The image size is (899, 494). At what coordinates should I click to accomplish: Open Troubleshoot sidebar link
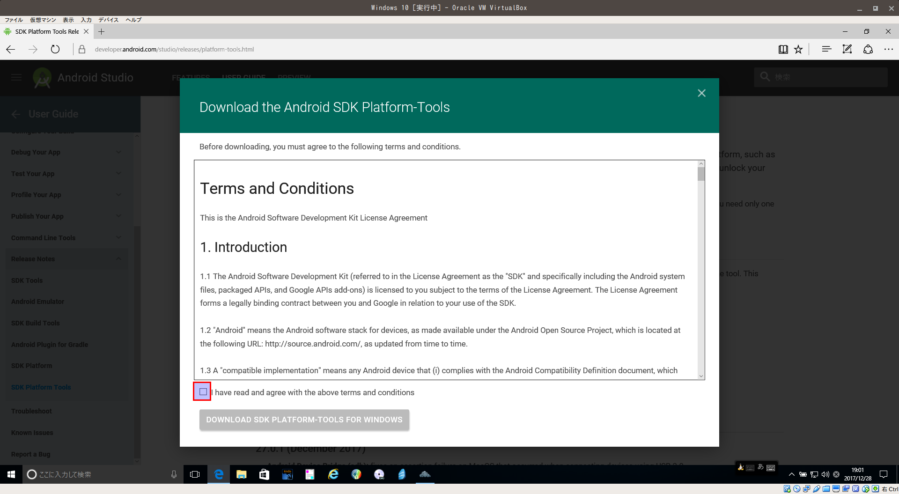32,411
